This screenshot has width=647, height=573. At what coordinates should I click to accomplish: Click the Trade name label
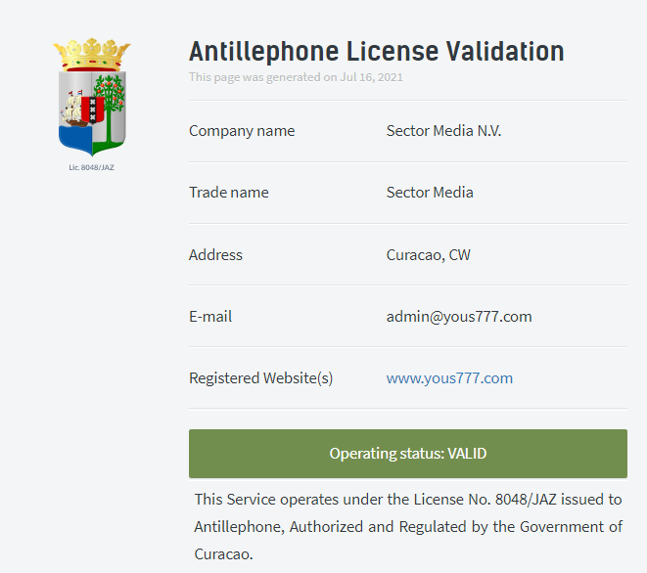coord(229,193)
